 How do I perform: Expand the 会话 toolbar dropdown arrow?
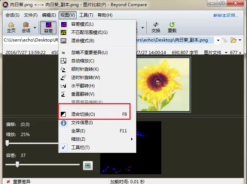35,28
